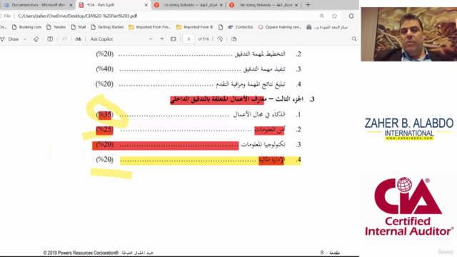This screenshot has height=257, width=457.
Task: Select the Draw tool in the PDF toolbar
Action: click(x=10, y=39)
